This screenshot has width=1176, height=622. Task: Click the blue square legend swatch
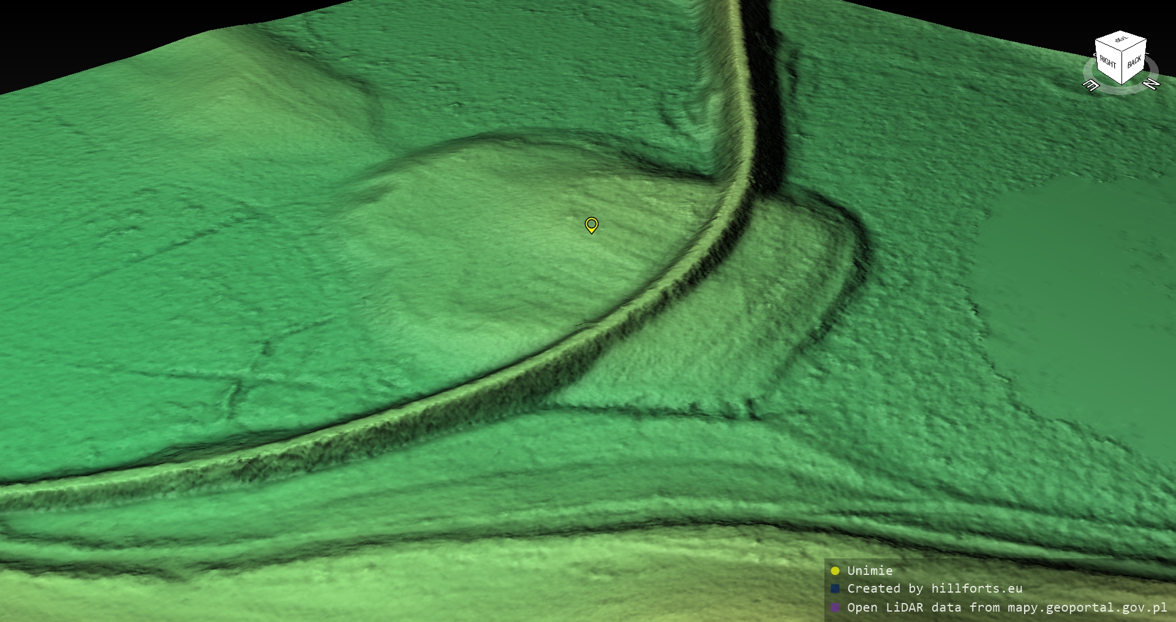coord(835,589)
